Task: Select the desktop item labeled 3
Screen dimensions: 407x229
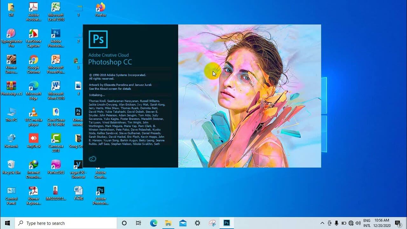Action: (x=78, y=63)
